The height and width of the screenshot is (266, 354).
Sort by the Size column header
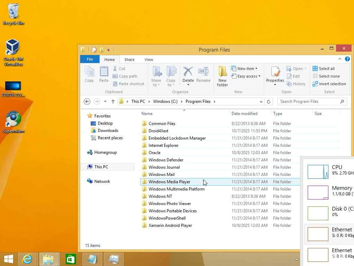tap(318, 114)
